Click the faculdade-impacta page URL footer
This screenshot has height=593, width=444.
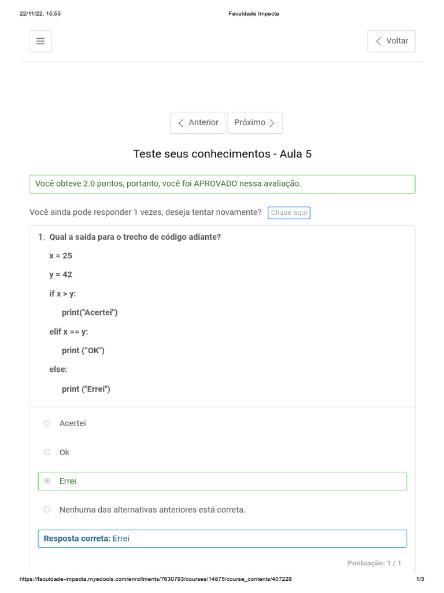pos(156,579)
